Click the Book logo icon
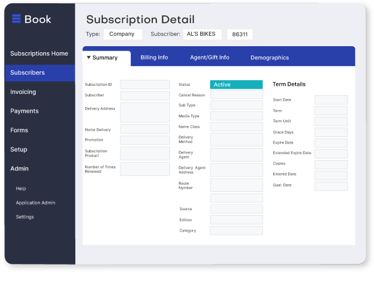Viewport: 374px width, 286px height. tap(16, 19)
